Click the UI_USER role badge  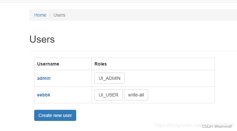click(108, 95)
